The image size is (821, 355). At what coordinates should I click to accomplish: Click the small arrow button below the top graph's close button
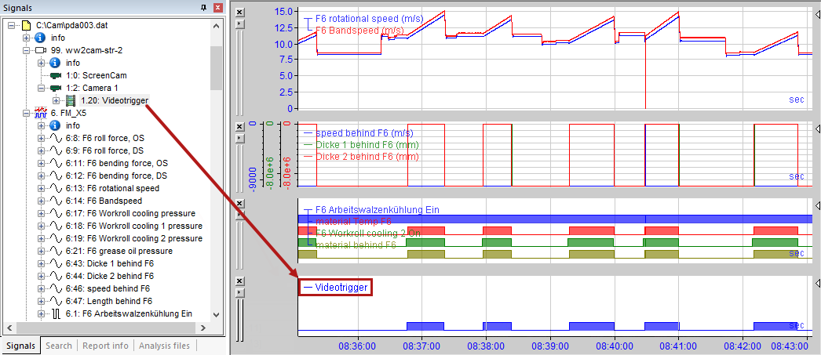[239, 24]
